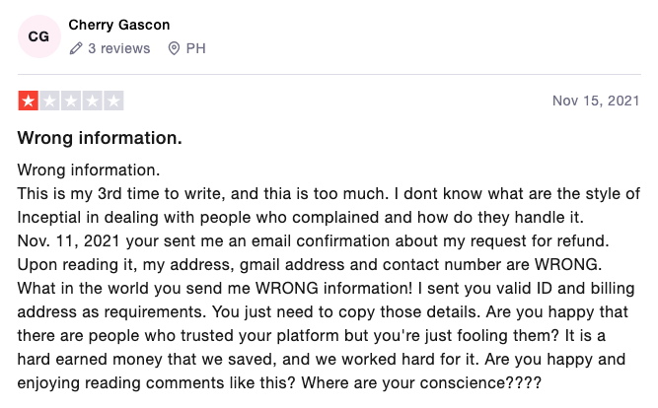Click the first Wrong information. body line
Screen dimensions: 658x408
tap(89, 170)
